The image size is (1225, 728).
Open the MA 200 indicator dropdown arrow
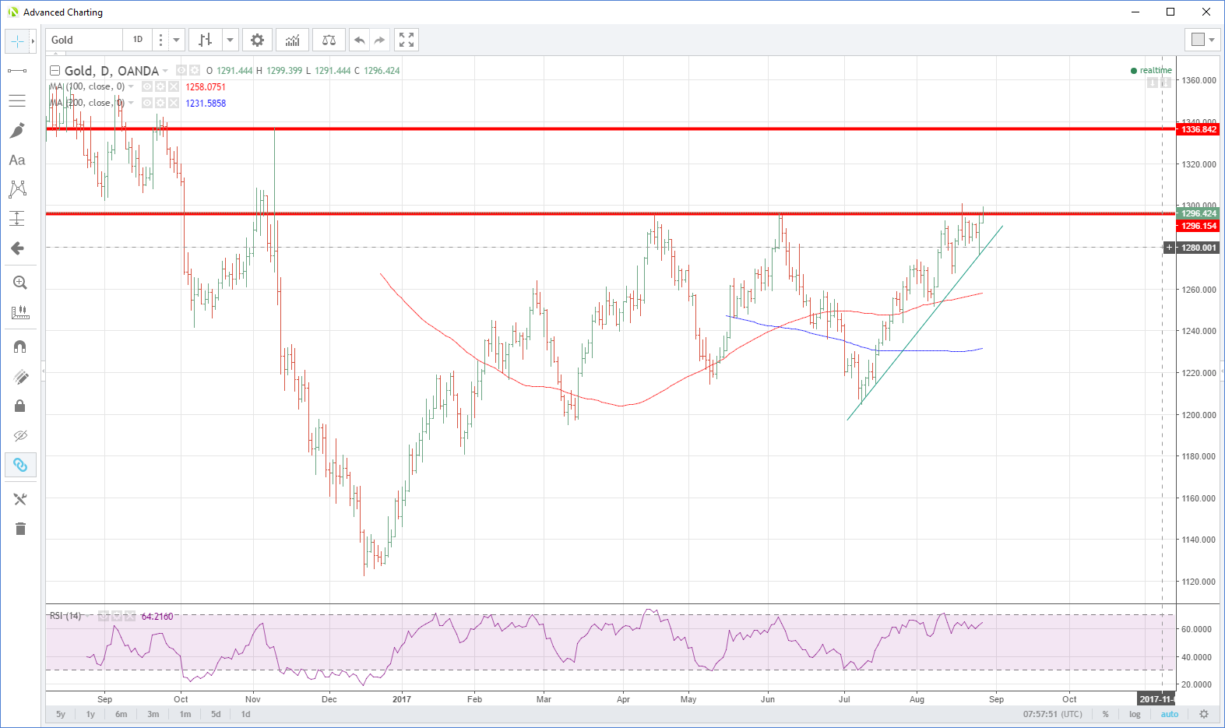pyautogui.click(x=131, y=103)
